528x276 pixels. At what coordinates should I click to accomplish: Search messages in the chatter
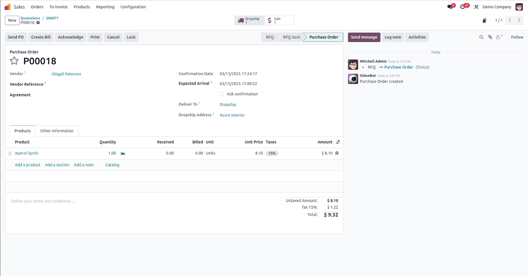coord(481,37)
